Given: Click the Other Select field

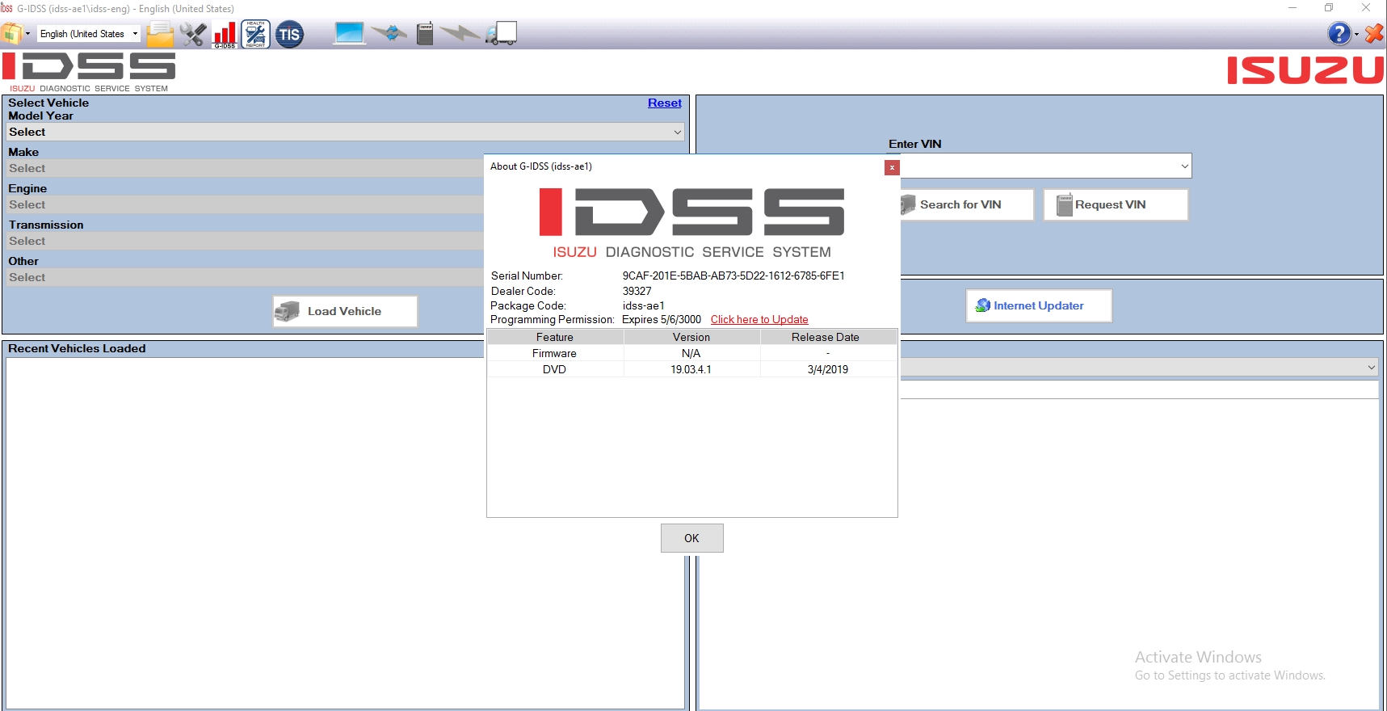Looking at the screenshot, I should click(x=244, y=277).
